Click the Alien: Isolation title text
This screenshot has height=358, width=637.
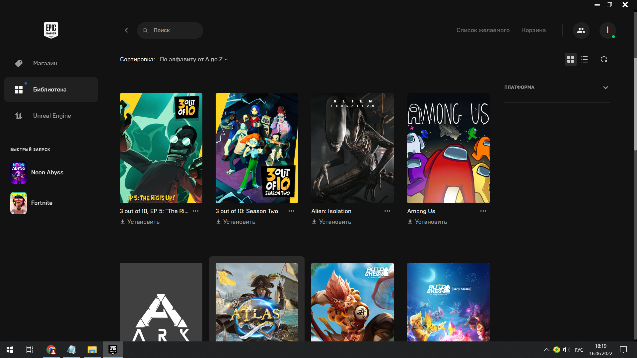pyautogui.click(x=331, y=211)
